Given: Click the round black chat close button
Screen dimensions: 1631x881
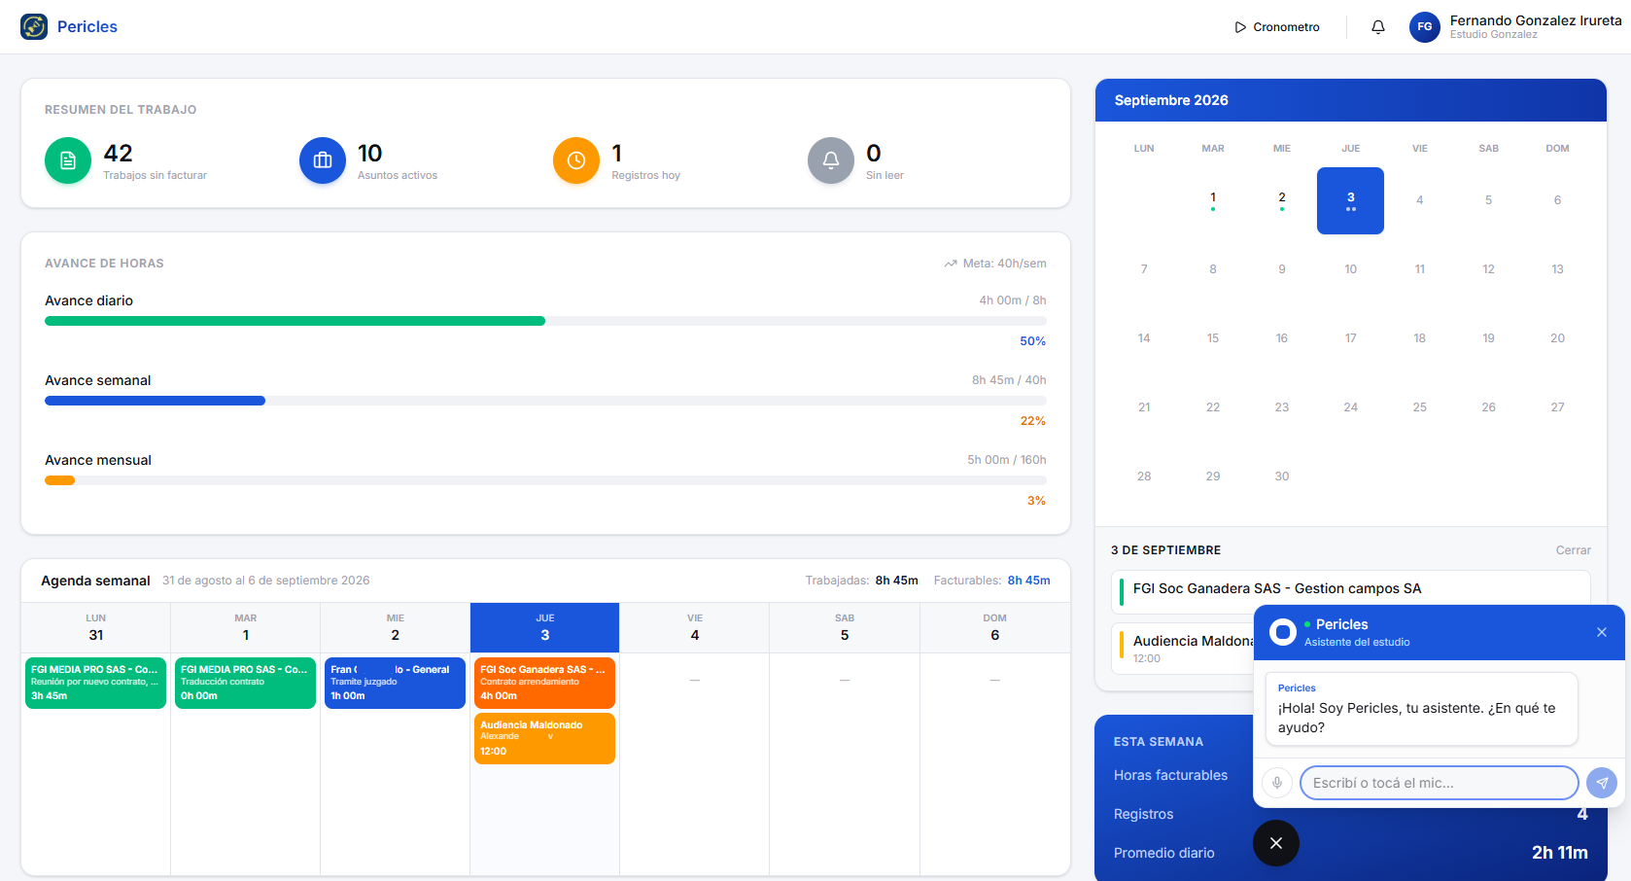Looking at the screenshot, I should point(1276,843).
